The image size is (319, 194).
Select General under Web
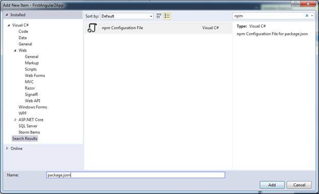point(32,57)
